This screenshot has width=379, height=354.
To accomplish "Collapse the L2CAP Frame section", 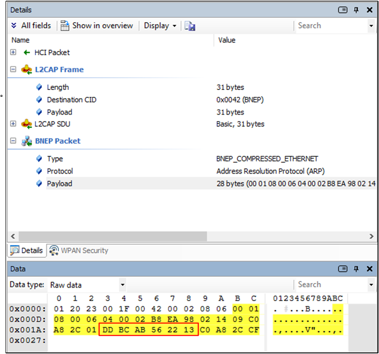I will pyautogui.click(x=13, y=69).
